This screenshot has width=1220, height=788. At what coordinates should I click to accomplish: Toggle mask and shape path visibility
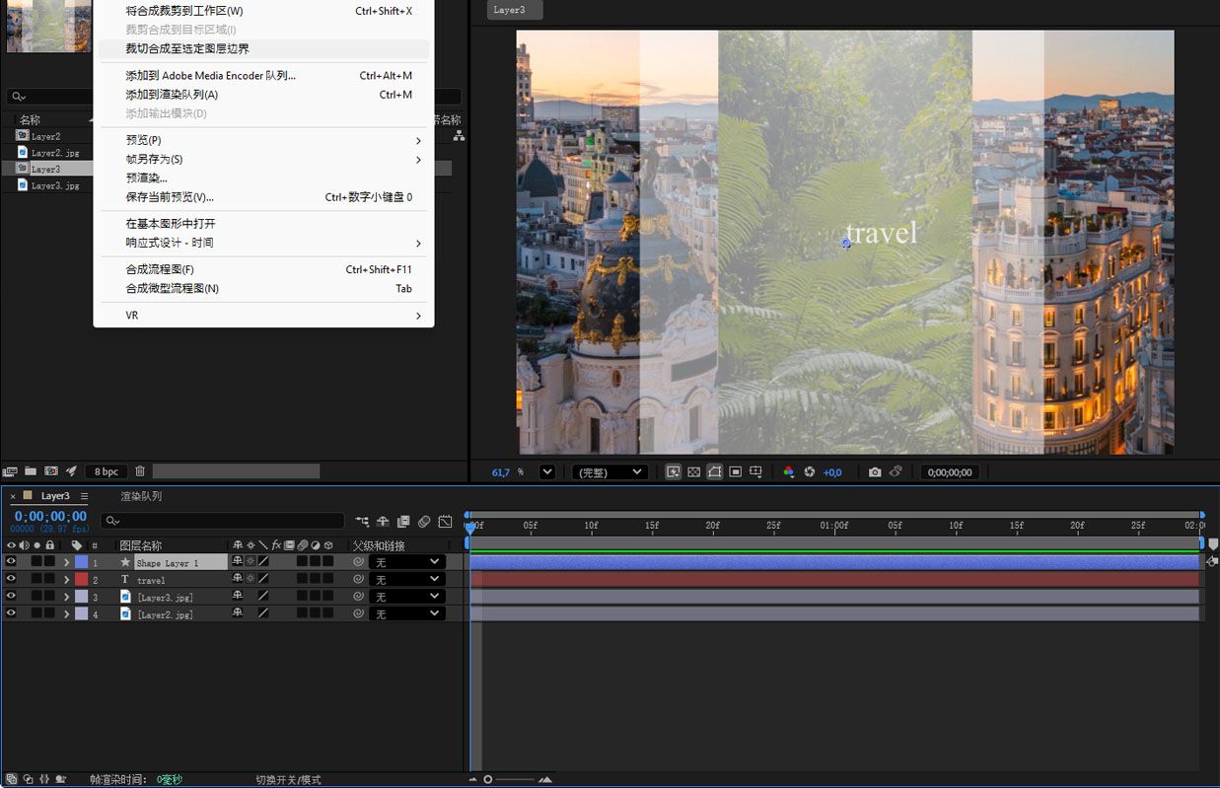[715, 472]
